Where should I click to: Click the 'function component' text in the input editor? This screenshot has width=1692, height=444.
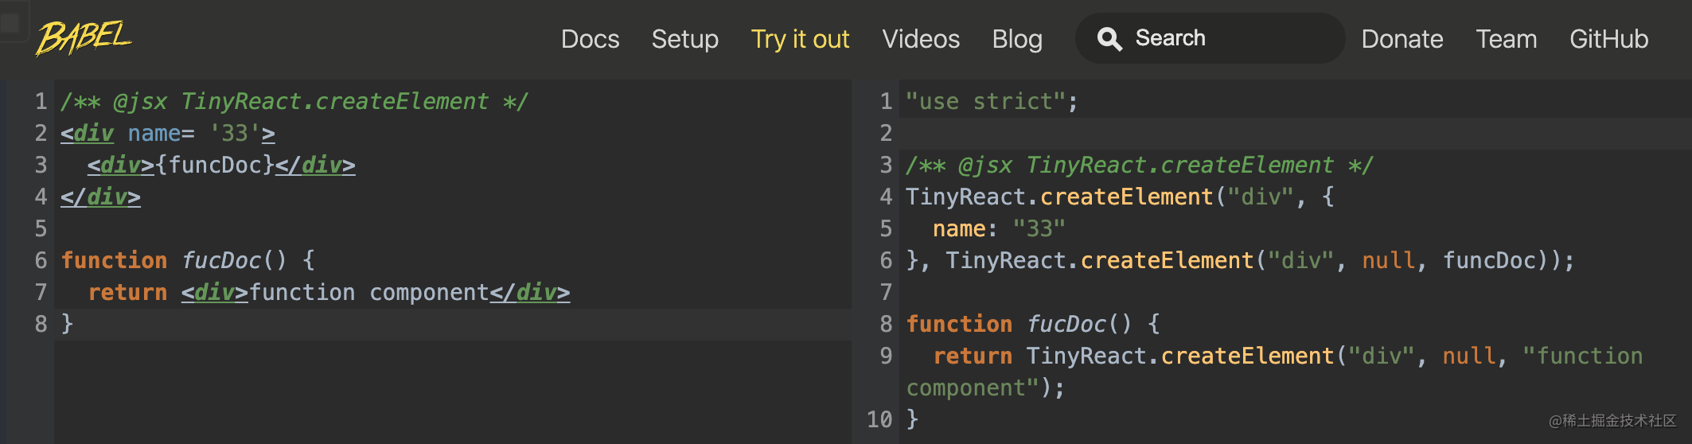[368, 293]
